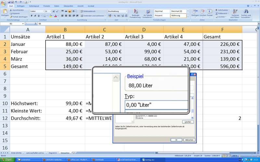The width and height of the screenshot is (260, 162).
Task: Click the Einfügen paste icon in the clipboard group
Action: click(5, 12)
